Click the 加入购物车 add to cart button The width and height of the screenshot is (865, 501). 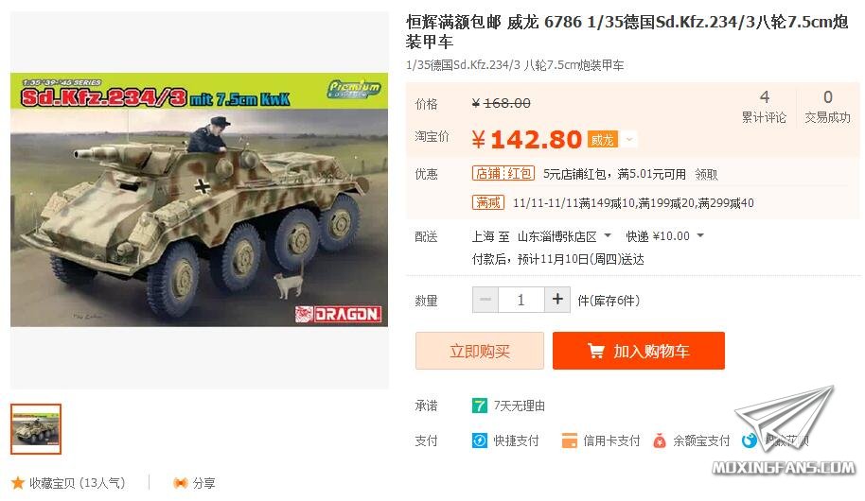click(x=638, y=351)
